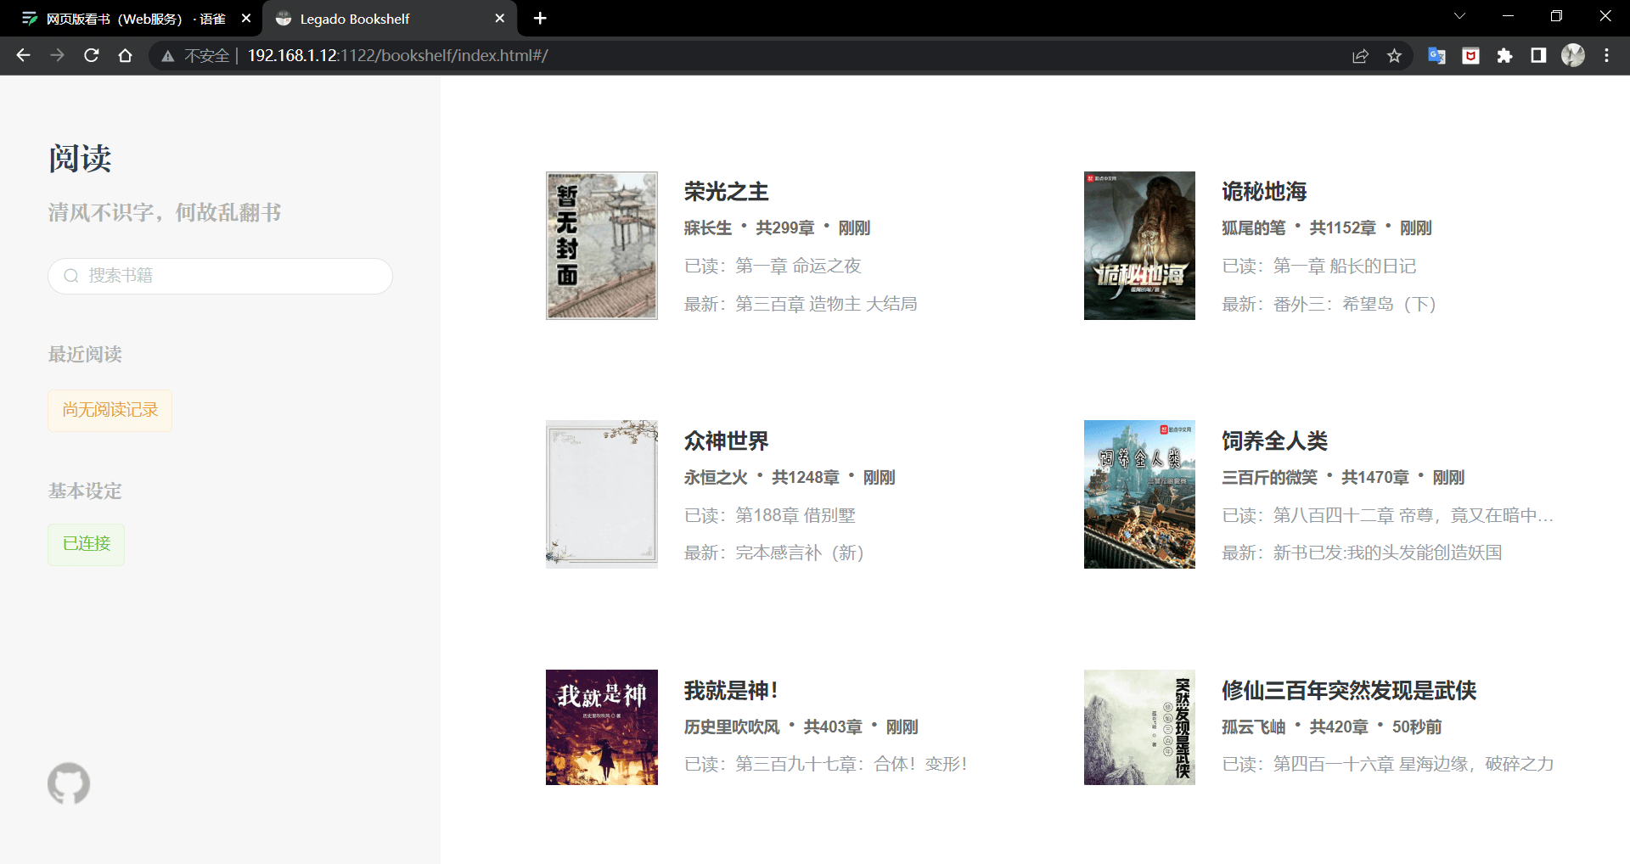Open the Chrome three-dot menu
1630x864 pixels.
point(1606,55)
